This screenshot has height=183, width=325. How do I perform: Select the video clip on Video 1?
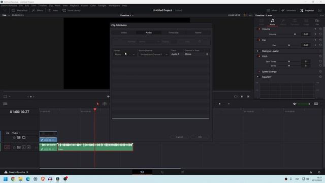click(48, 136)
